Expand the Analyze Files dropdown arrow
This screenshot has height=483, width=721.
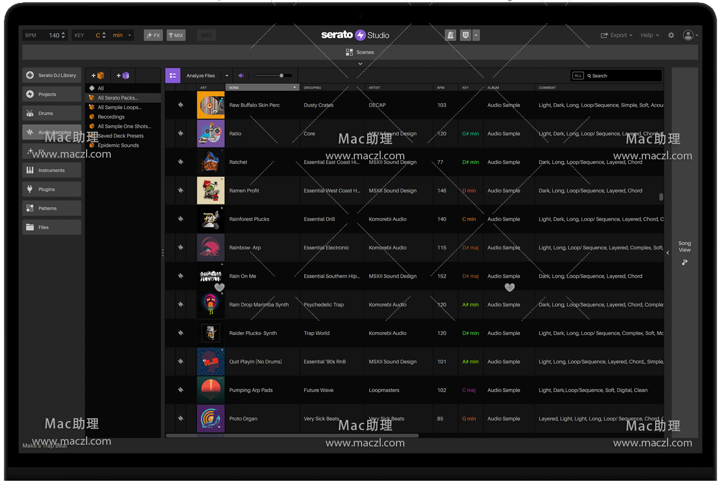tap(227, 75)
